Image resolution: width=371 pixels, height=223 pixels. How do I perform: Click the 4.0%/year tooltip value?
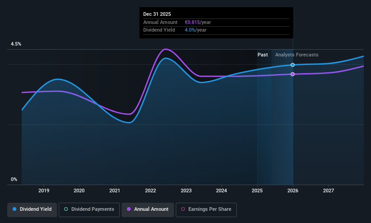[x=195, y=30]
